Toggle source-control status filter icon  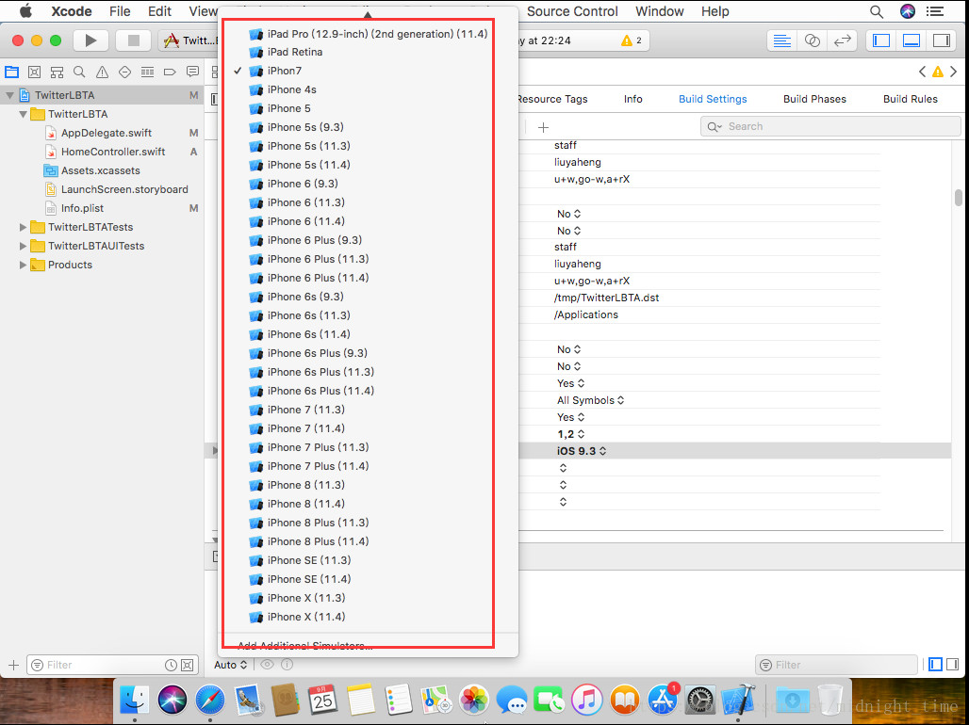point(188,665)
